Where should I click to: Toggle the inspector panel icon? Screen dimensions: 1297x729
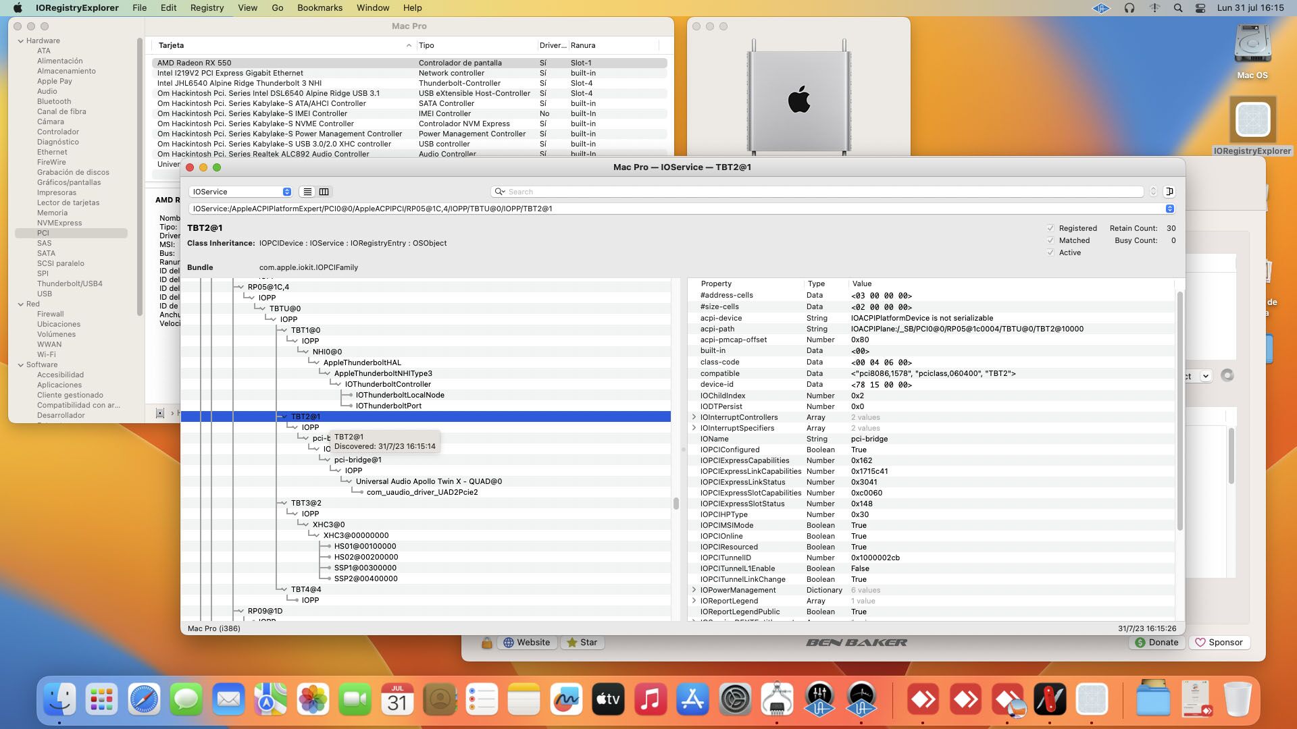click(1169, 192)
